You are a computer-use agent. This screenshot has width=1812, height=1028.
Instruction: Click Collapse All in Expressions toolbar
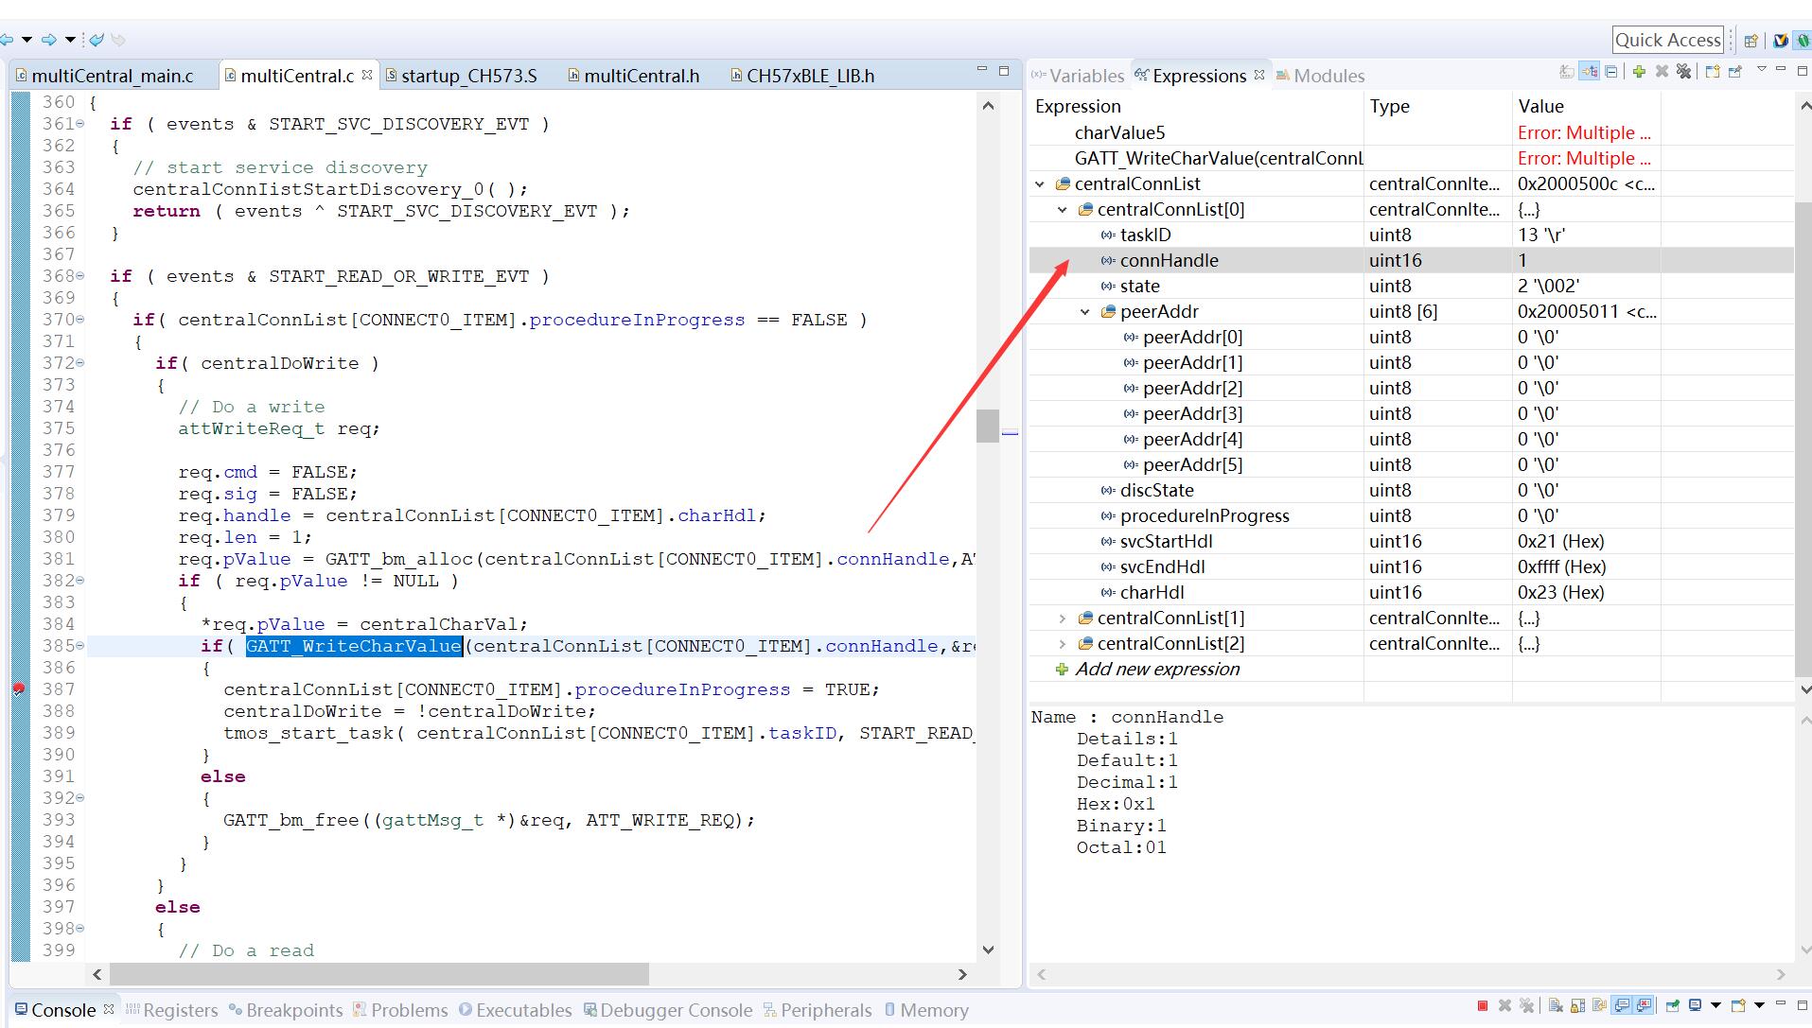tap(1611, 72)
